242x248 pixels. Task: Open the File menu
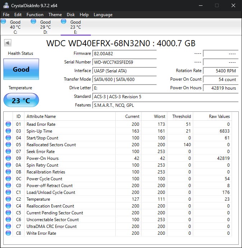pyautogui.click(x=6, y=15)
